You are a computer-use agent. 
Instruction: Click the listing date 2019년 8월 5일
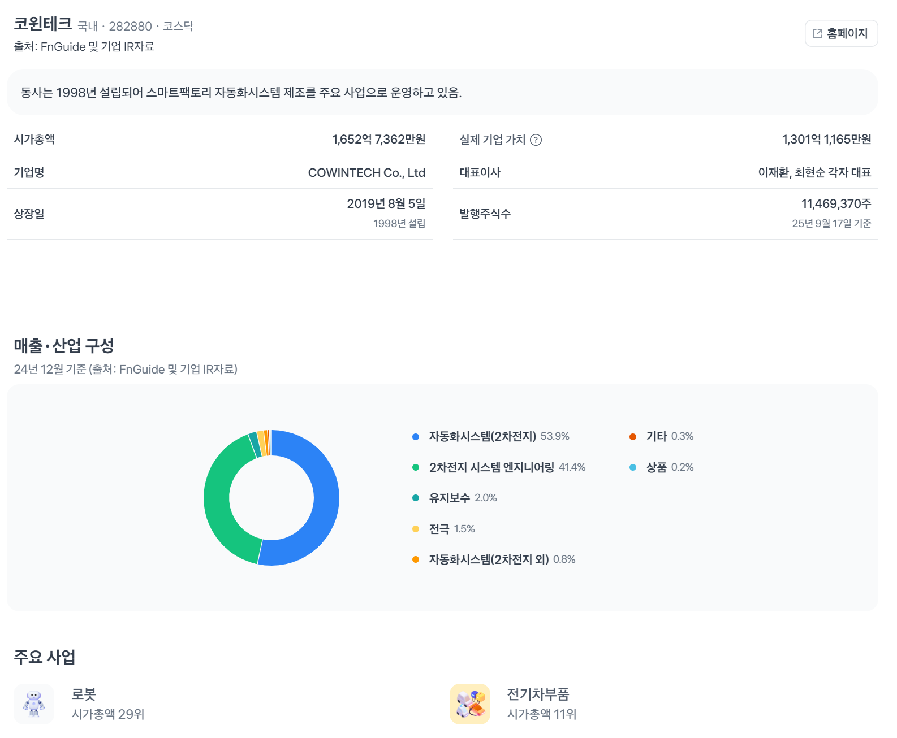386,204
